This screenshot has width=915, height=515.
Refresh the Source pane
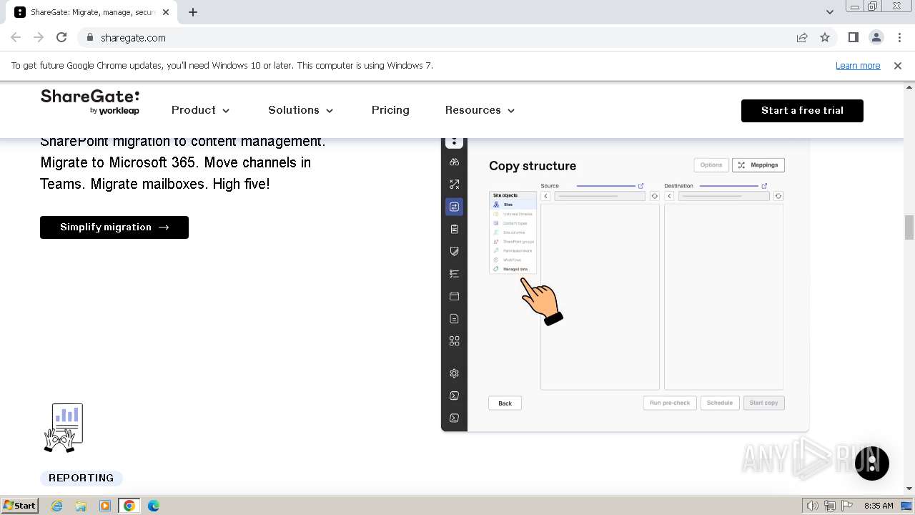point(654,196)
